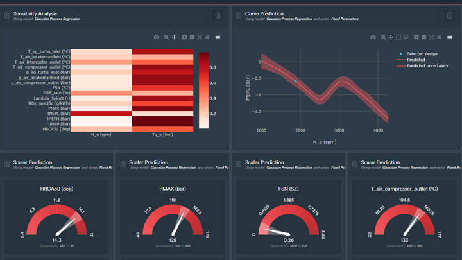Viewport: 462px width, 260px height.
Task: Toggle hover closest-data tag icon in Curve Prediction
Action: tap(449, 37)
